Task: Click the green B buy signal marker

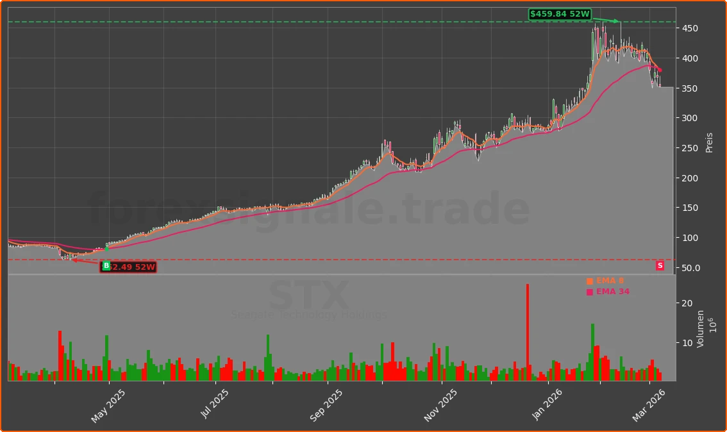Action: (106, 265)
